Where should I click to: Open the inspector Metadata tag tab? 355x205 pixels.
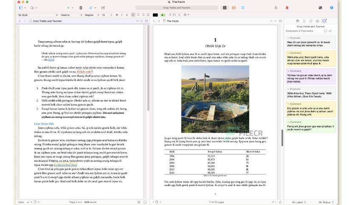point(311,21)
